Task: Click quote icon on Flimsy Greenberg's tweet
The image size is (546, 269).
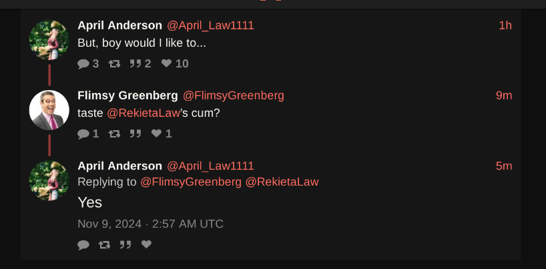Action: click(135, 133)
